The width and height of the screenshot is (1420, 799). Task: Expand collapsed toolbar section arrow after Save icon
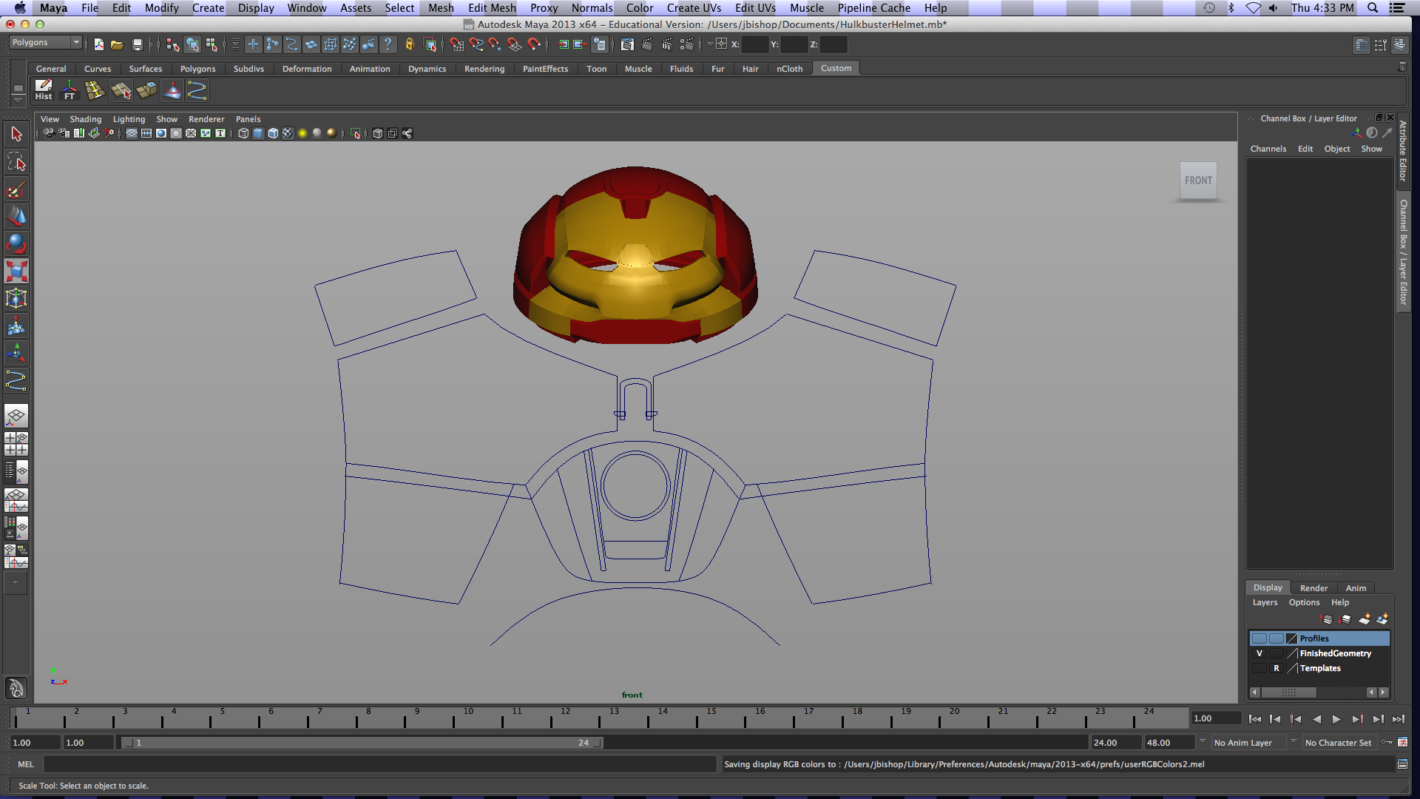[151, 44]
